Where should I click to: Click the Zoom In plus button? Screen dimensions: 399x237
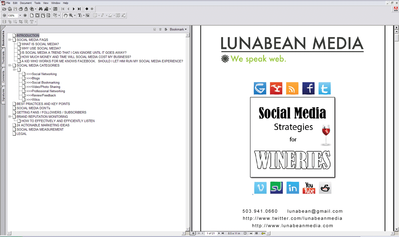[x=25, y=16]
